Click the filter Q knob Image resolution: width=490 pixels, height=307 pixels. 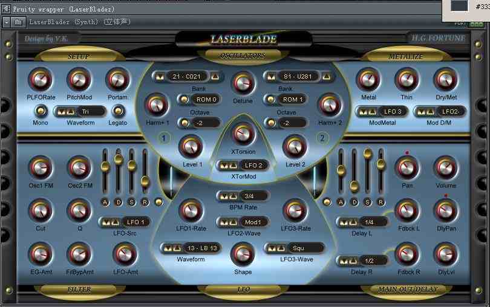[79, 211]
